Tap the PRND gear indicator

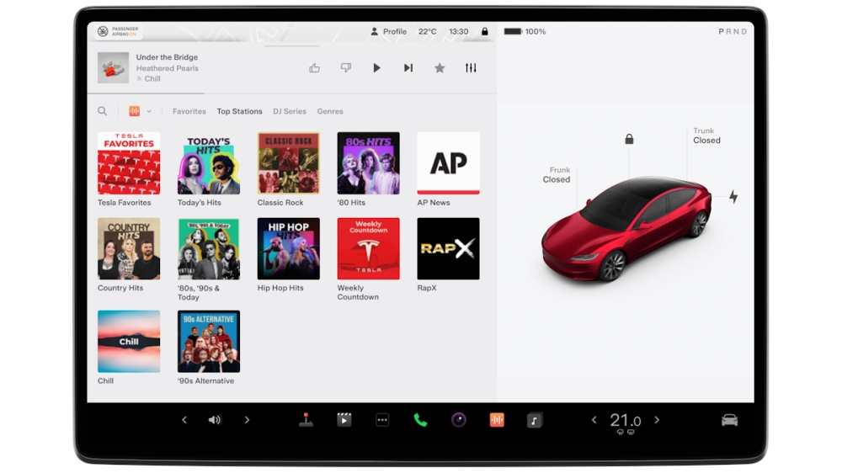733,32
